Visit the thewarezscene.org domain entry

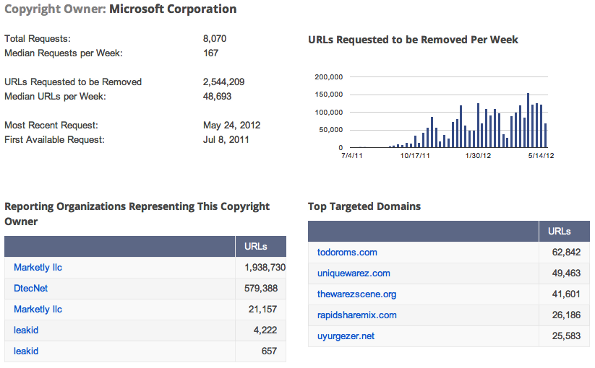pos(356,294)
